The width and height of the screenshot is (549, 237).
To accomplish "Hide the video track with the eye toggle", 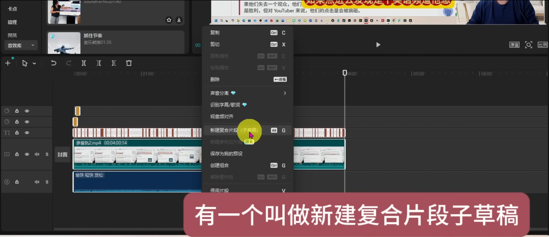I will [x=26, y=154].
